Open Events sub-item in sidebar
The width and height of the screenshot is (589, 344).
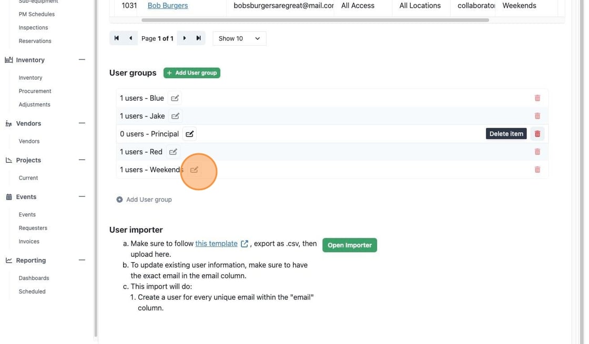(27, 215)
